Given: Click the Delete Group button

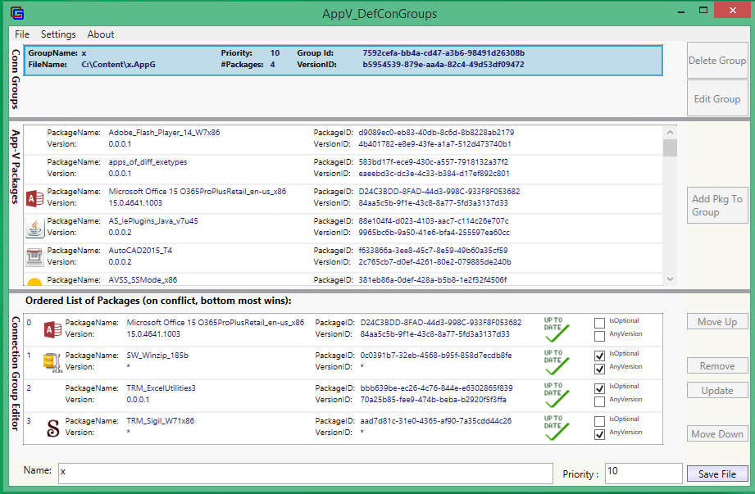Looking at the screenshot, I should (717, 60).
